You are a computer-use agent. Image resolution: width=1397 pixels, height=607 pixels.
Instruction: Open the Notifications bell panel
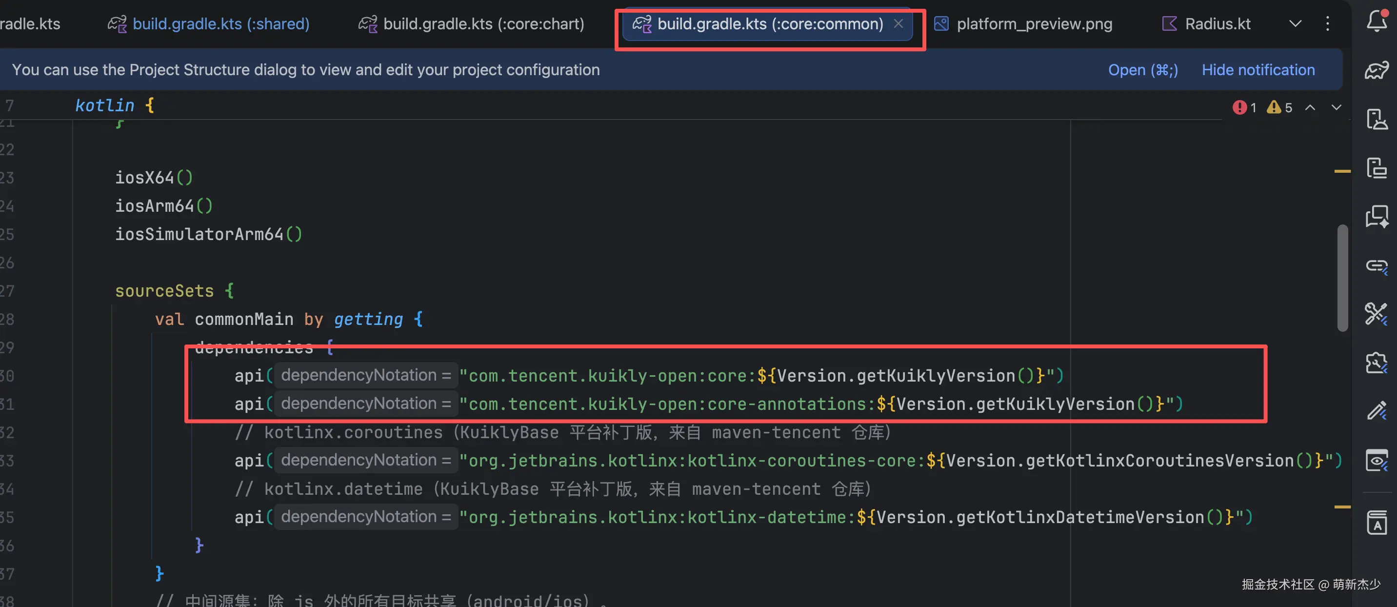point(1377,21)
